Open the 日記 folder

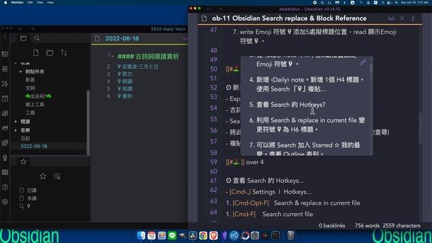26,138
